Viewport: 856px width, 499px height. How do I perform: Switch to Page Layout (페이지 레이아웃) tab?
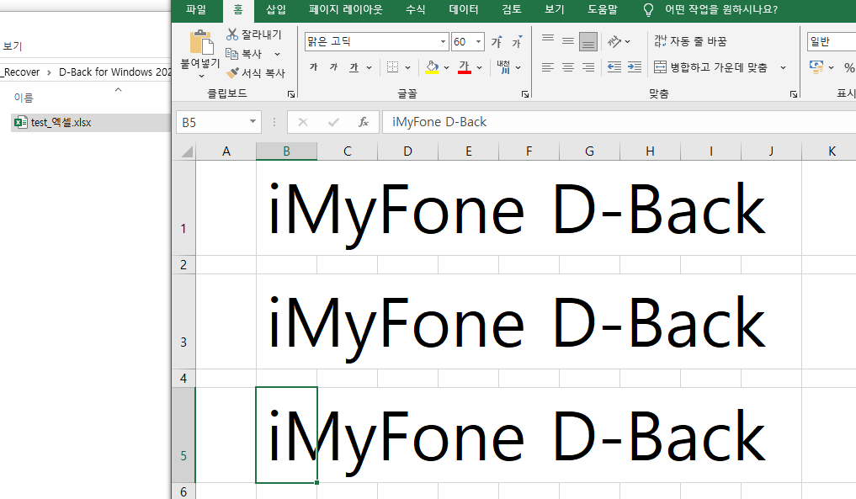tap(346, 9)
